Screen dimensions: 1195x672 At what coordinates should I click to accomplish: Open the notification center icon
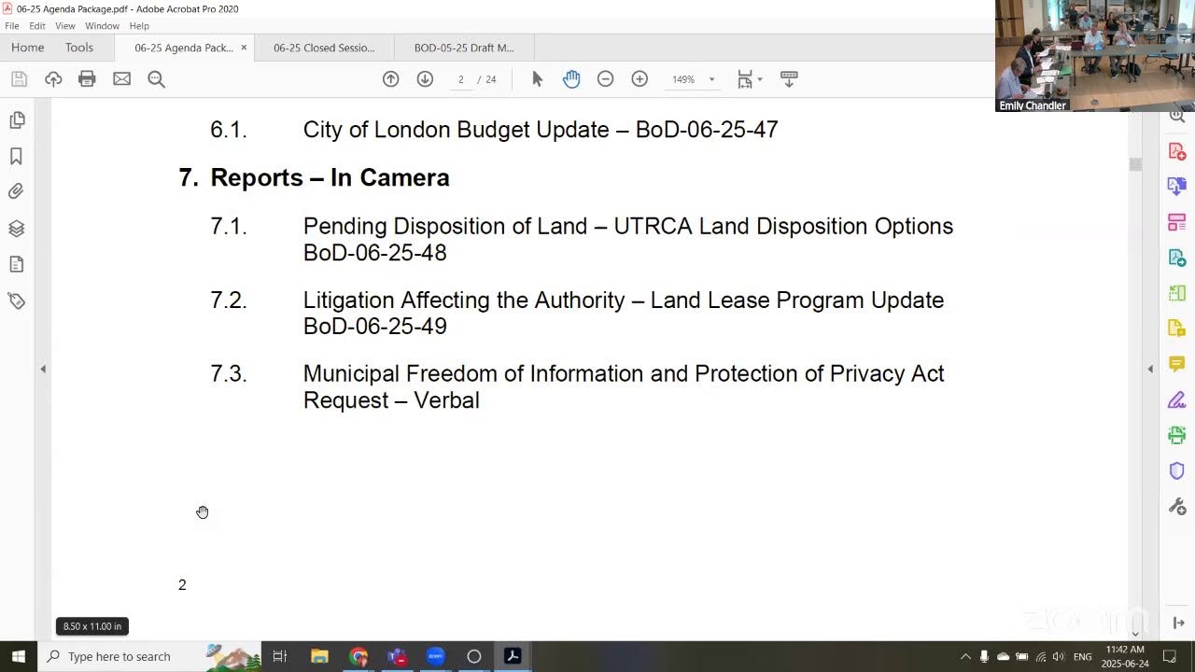[1169, 656]
